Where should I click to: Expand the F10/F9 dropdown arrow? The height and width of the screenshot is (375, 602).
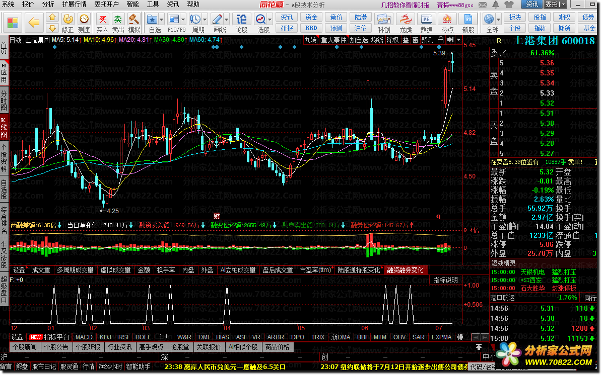click(183, 19)
